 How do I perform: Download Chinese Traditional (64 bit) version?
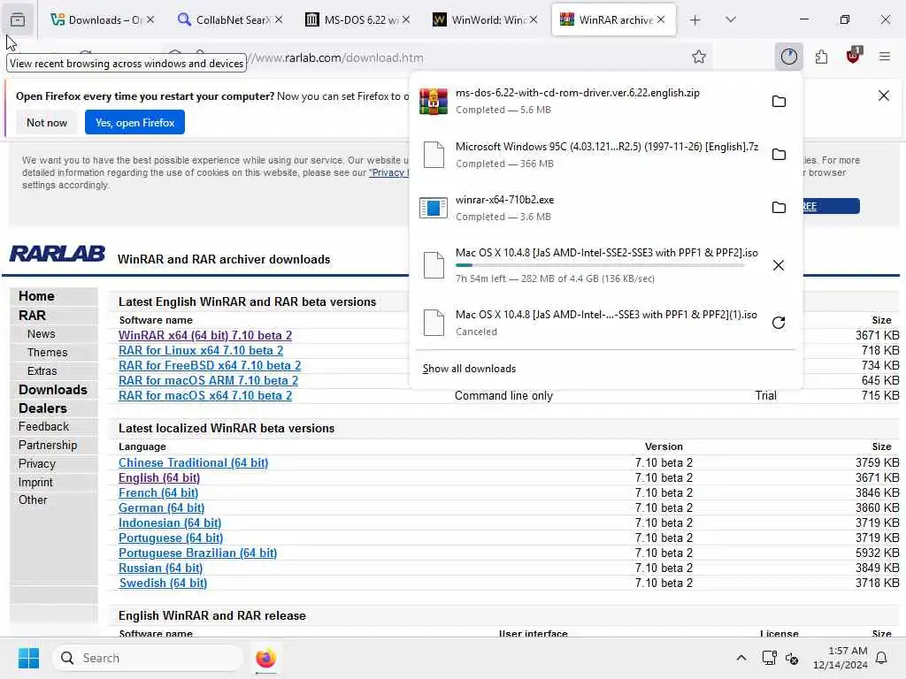[193, 462]
